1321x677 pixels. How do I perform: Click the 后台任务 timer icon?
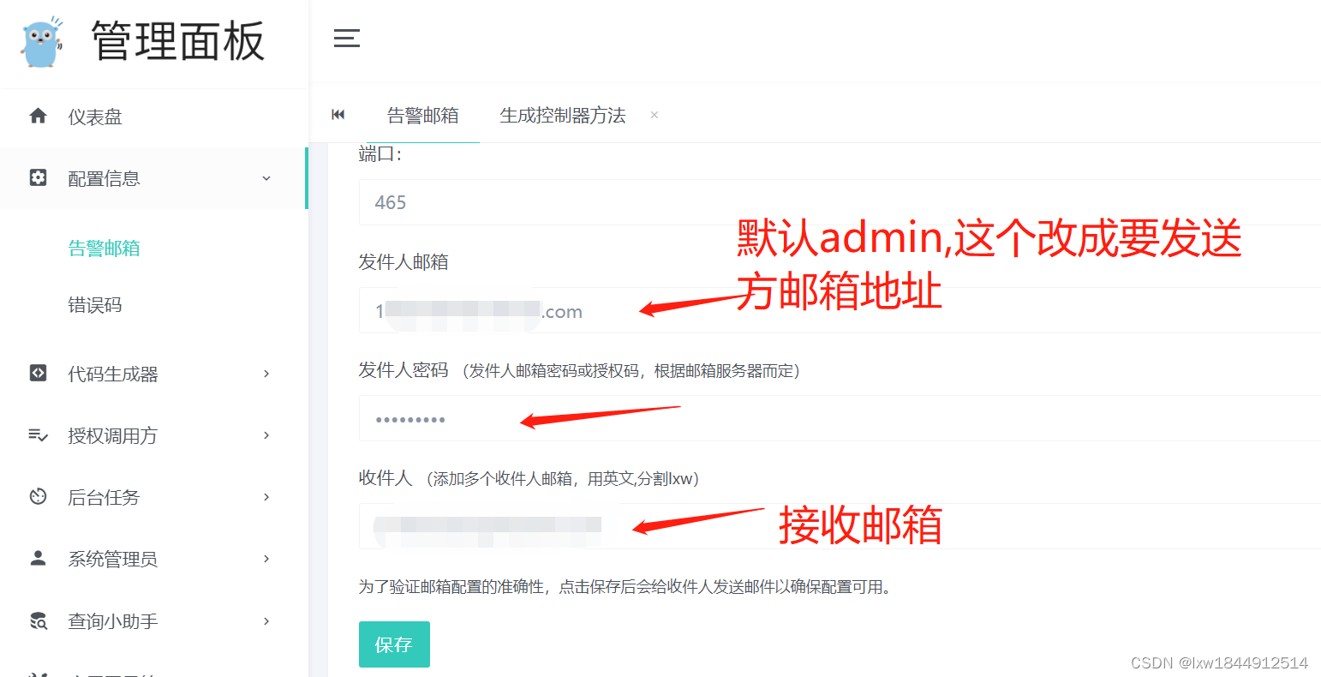38,497
